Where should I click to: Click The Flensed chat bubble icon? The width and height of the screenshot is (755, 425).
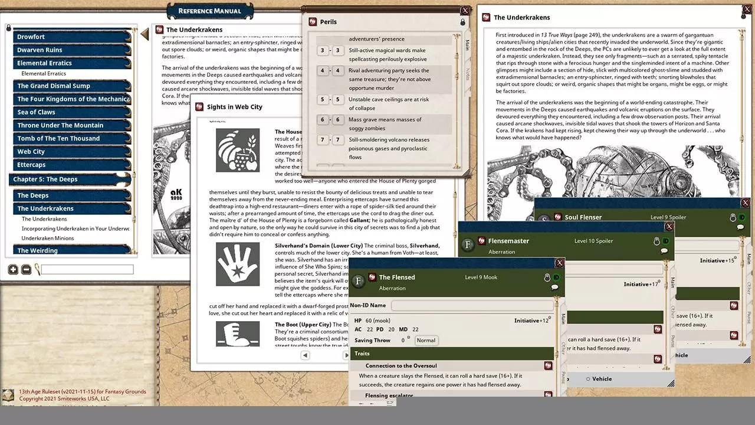pyautogui.click(x=554, y=287)
